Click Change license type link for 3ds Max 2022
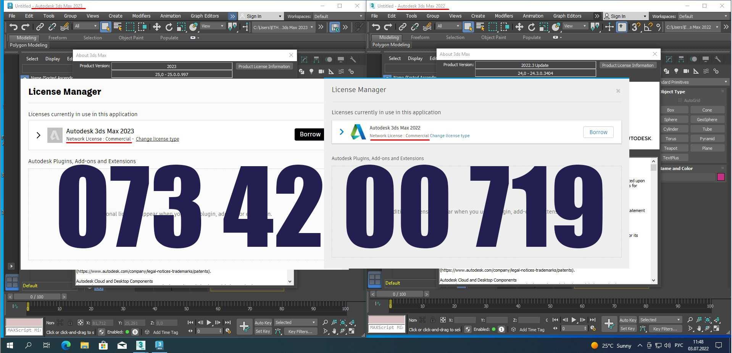The height and width of the screenshot is (353, 732). point(450,136)
